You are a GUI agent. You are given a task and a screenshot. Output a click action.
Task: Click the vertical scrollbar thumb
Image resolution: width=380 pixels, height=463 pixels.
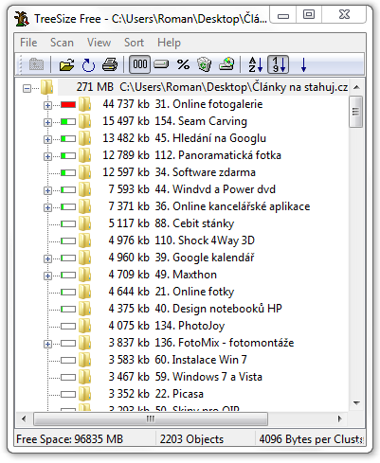356,112
